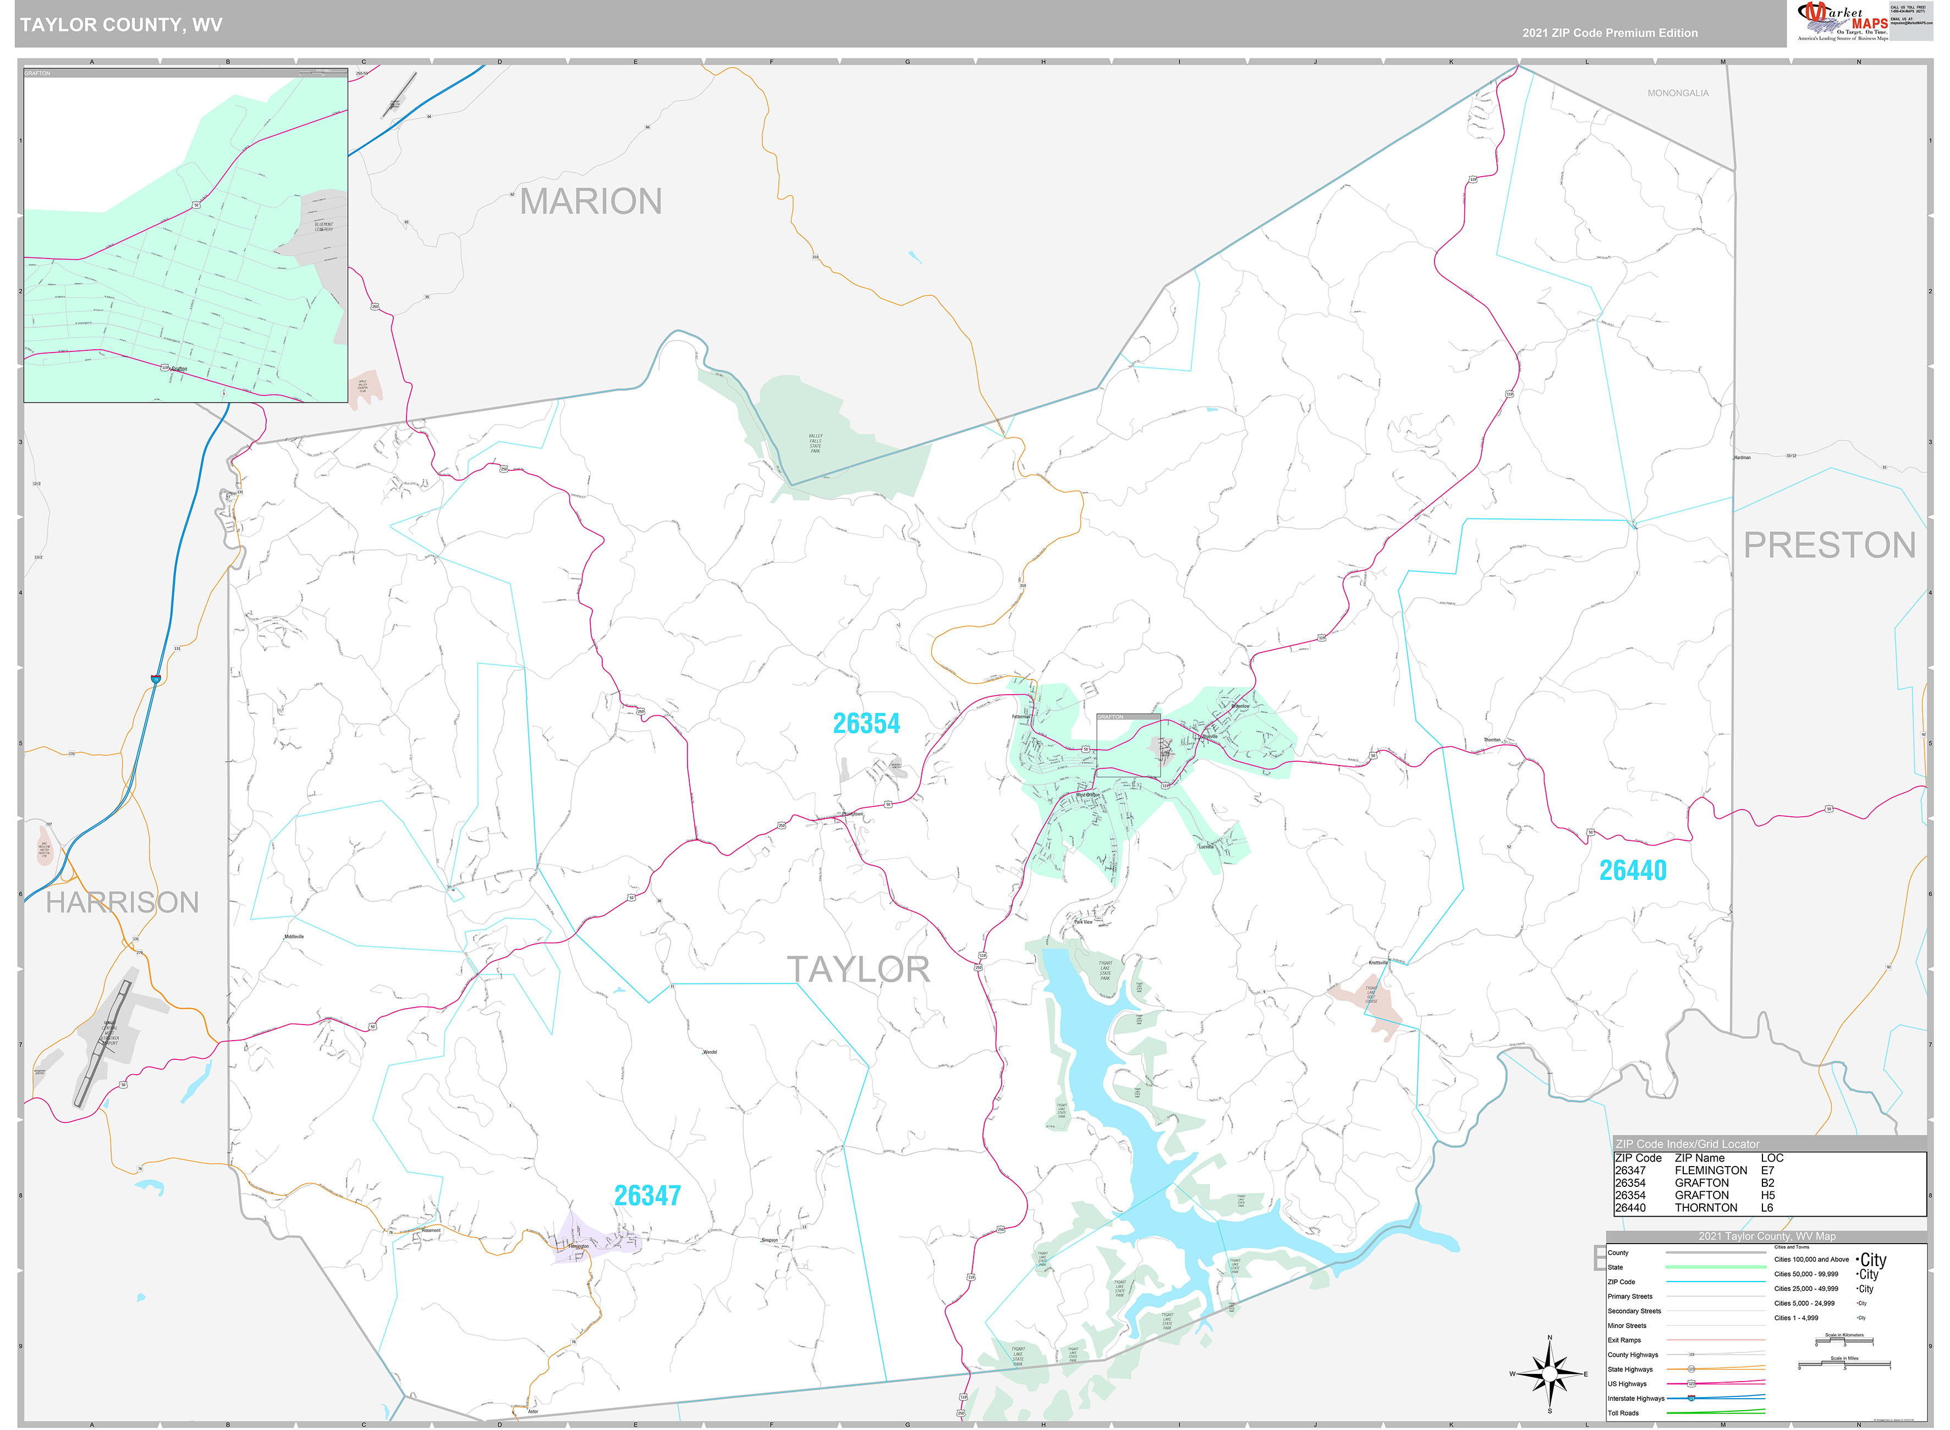Click the TAYLOR COUNTY, WV title text

(121, 24)
